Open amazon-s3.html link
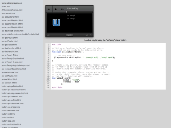171x128 pixels. 9,14
